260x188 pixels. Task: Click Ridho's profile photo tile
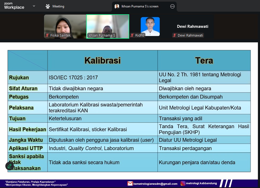150,26
